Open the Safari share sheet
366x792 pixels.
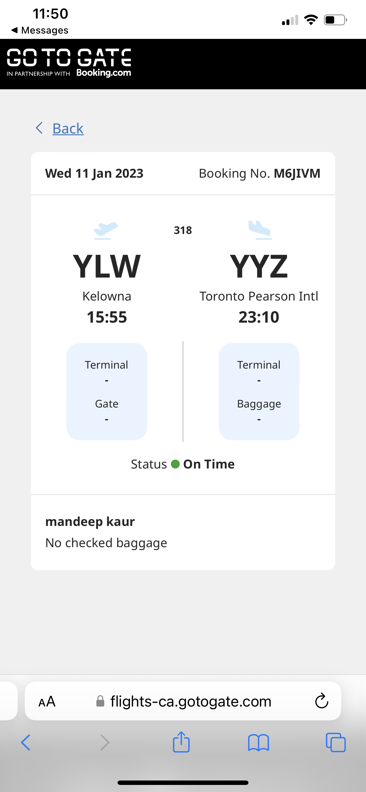pos(181,742)
